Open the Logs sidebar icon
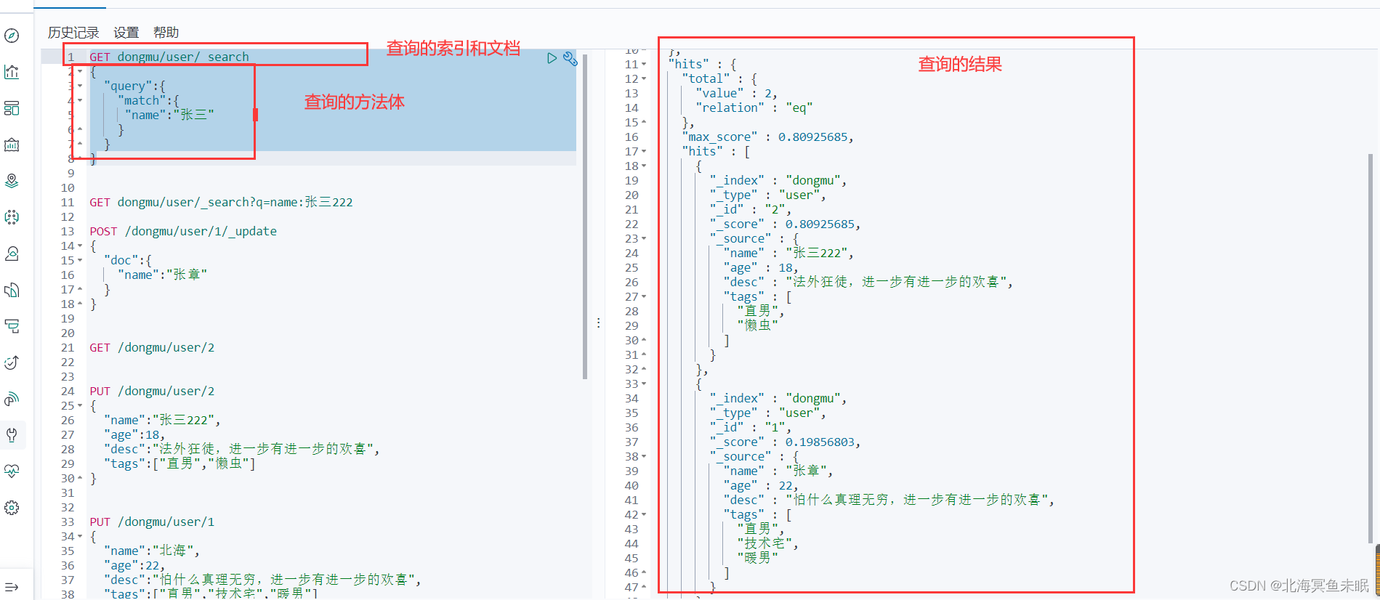The image size is (1380, 600). click(x=12, y=290)
